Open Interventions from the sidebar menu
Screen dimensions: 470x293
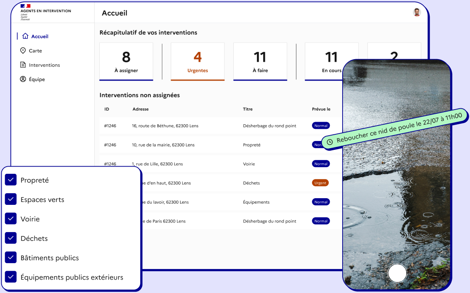43,65
